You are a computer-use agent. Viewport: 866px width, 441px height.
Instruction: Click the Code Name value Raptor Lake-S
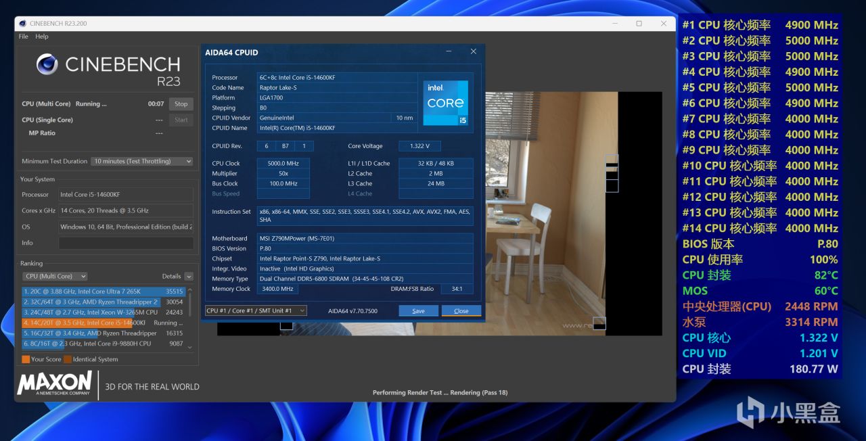pyautogui.click(x=336, y=88)
